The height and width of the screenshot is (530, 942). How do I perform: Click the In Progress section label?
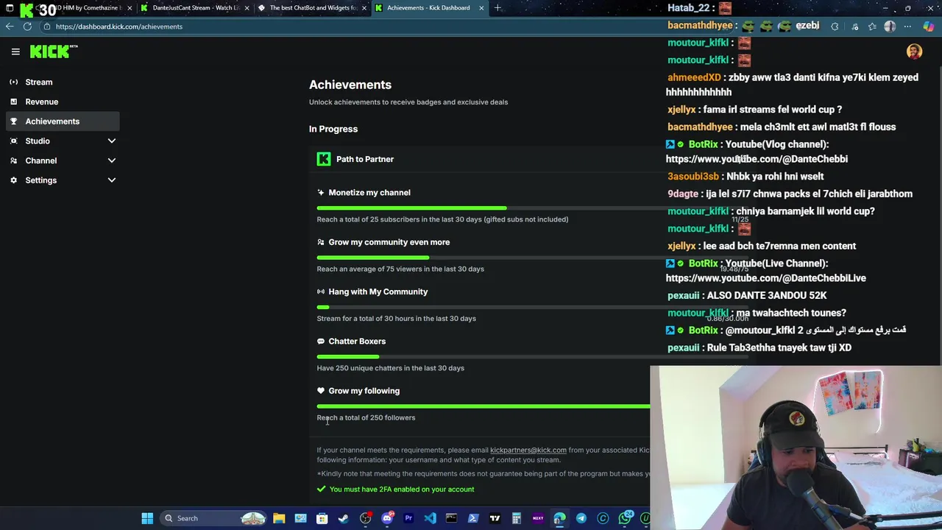pyautogui.click(x=333, y=129)
